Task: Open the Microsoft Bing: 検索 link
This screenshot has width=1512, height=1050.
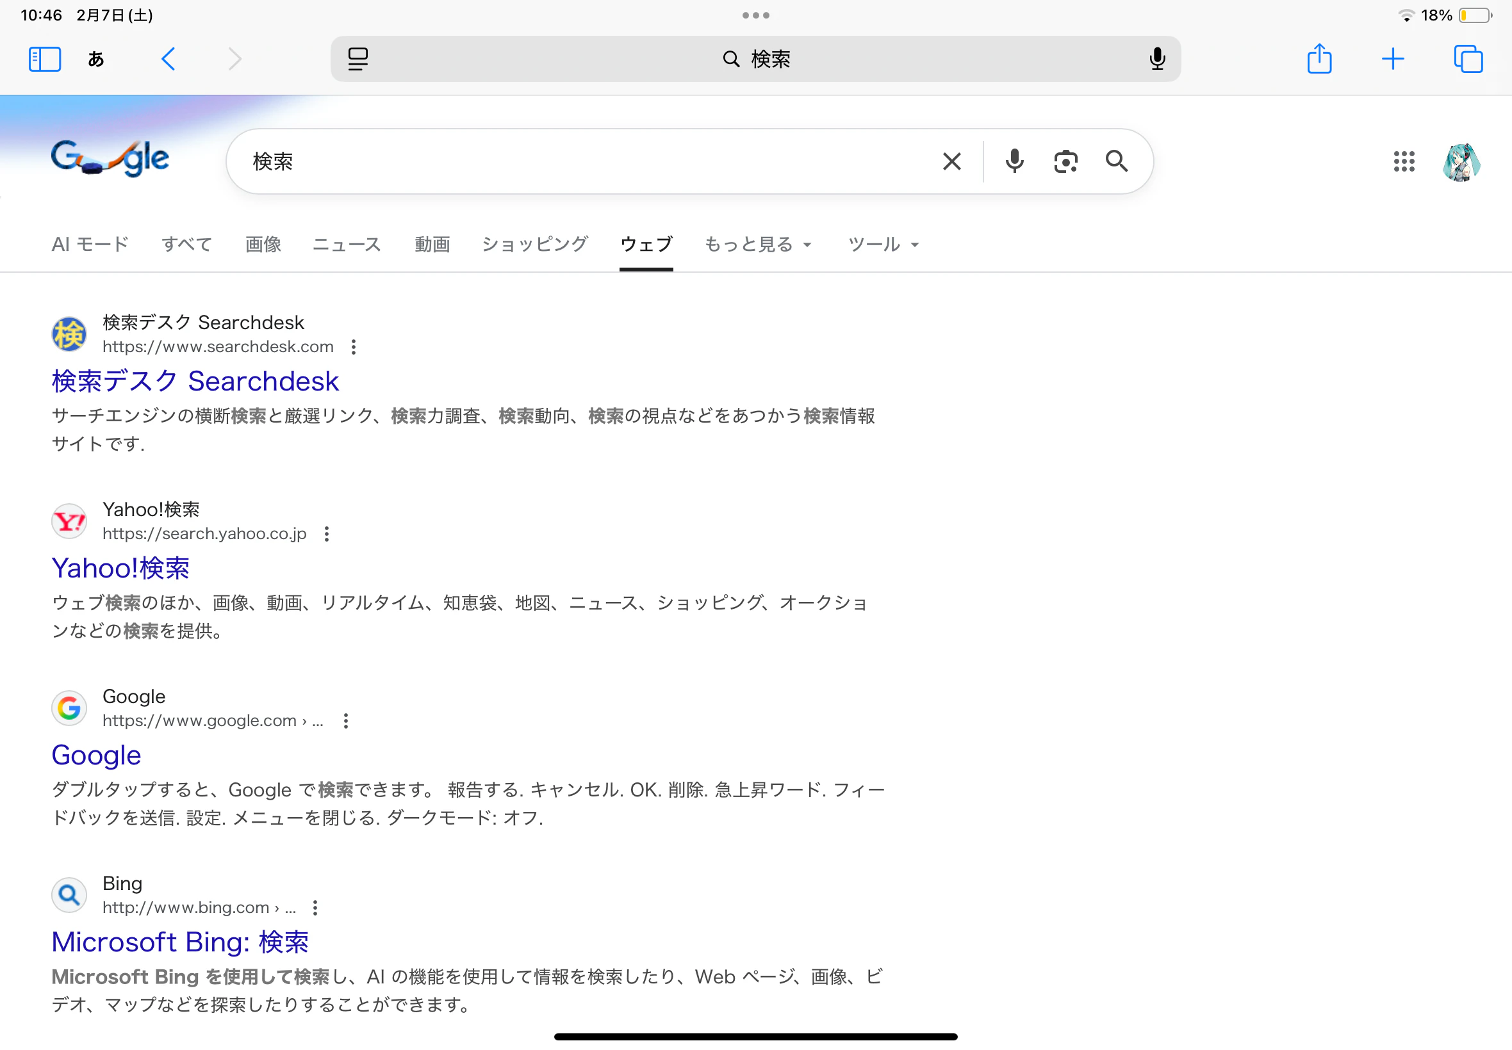Action: (x=181, y=941)
